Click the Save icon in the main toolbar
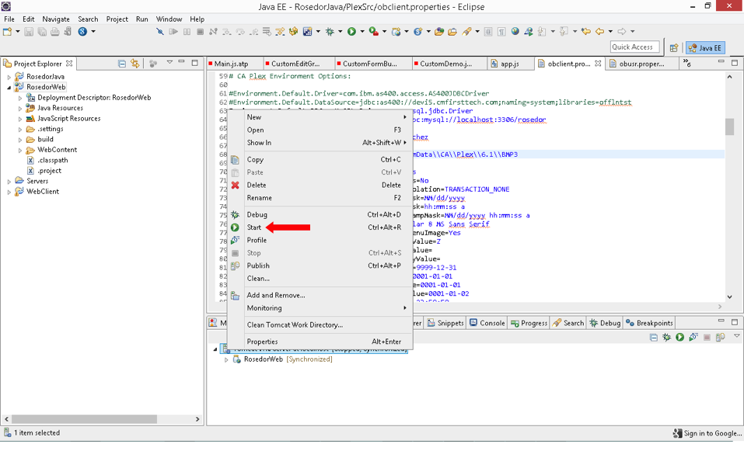 [29, 32]
